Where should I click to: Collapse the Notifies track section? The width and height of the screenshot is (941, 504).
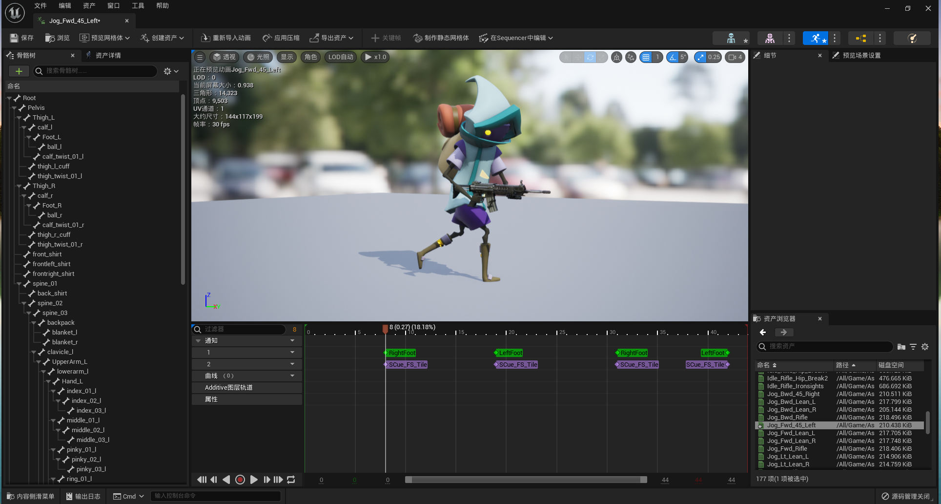click(x=198, y=341)
